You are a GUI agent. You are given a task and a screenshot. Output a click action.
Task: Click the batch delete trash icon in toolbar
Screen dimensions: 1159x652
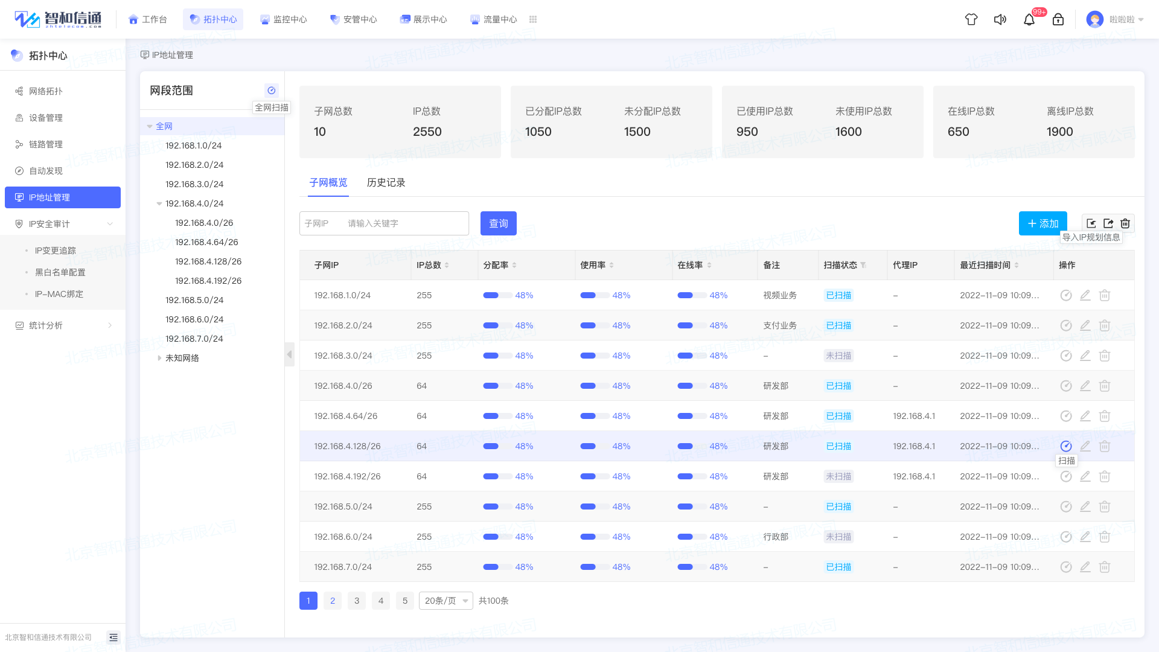pos(1125,223)
